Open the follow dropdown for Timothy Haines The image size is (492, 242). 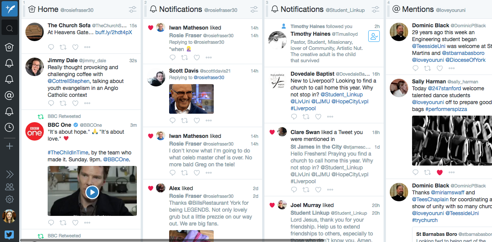point(374,36)
